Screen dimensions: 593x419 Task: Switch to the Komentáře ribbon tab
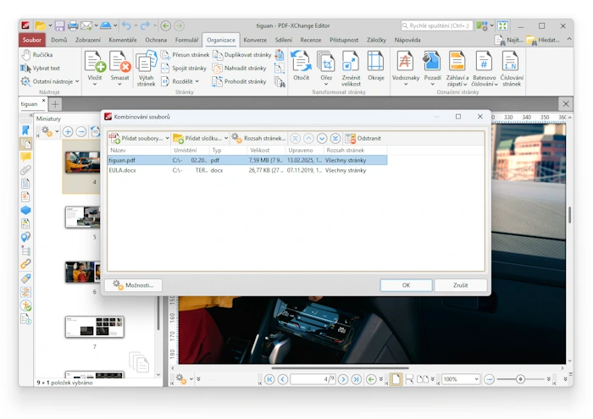122,40
